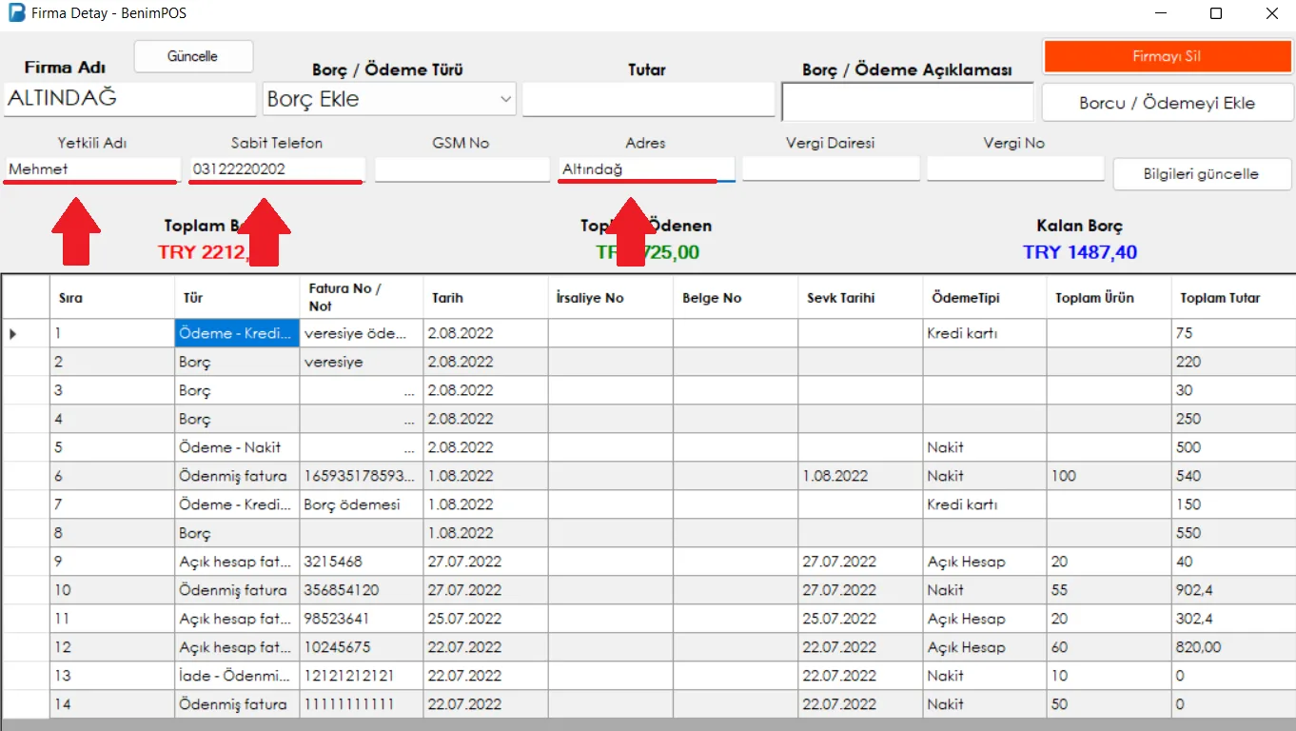The image size is (1296, 731).
Task: Sort by the Sıra column header
Action: (x=111, y=298)
